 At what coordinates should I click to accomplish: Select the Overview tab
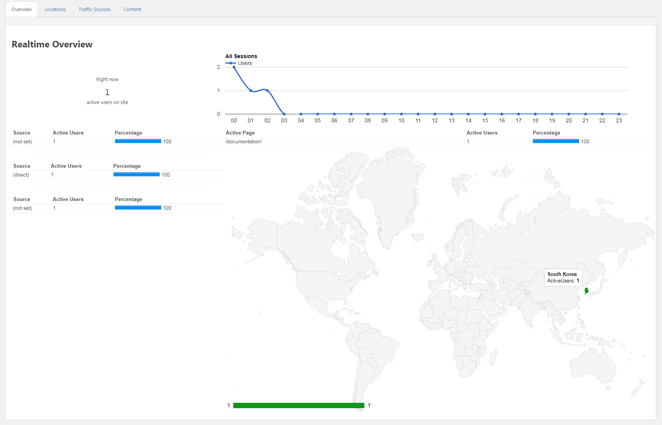(x=22, y=10)
